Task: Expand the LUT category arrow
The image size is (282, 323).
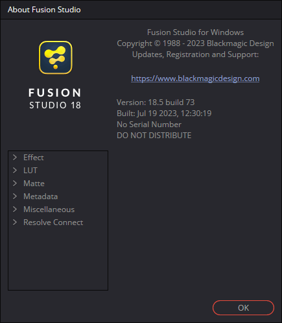Action: tap(15, 171)
